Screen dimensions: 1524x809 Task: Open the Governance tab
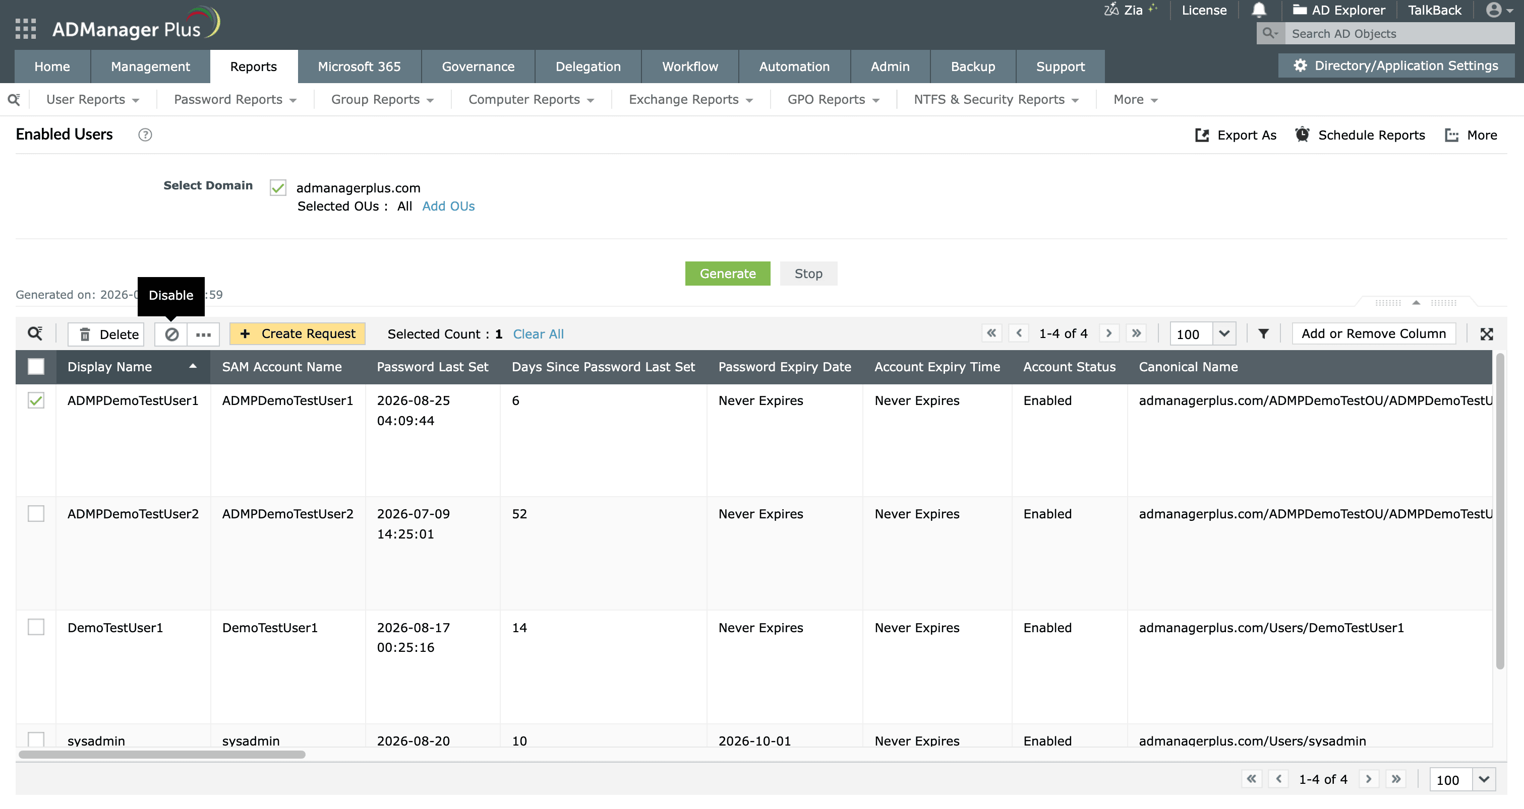point(478,67)
